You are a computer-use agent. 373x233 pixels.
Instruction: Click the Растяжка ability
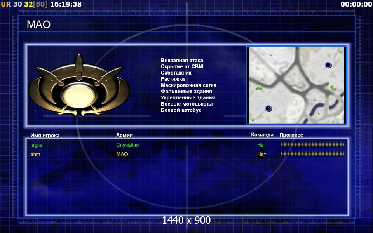173,79
